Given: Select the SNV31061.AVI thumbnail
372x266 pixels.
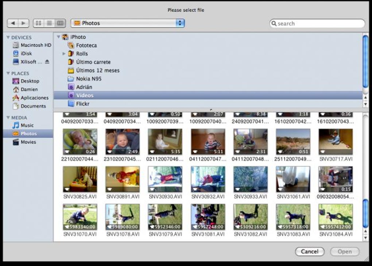Looking at the screenshot, I should 293,179.
